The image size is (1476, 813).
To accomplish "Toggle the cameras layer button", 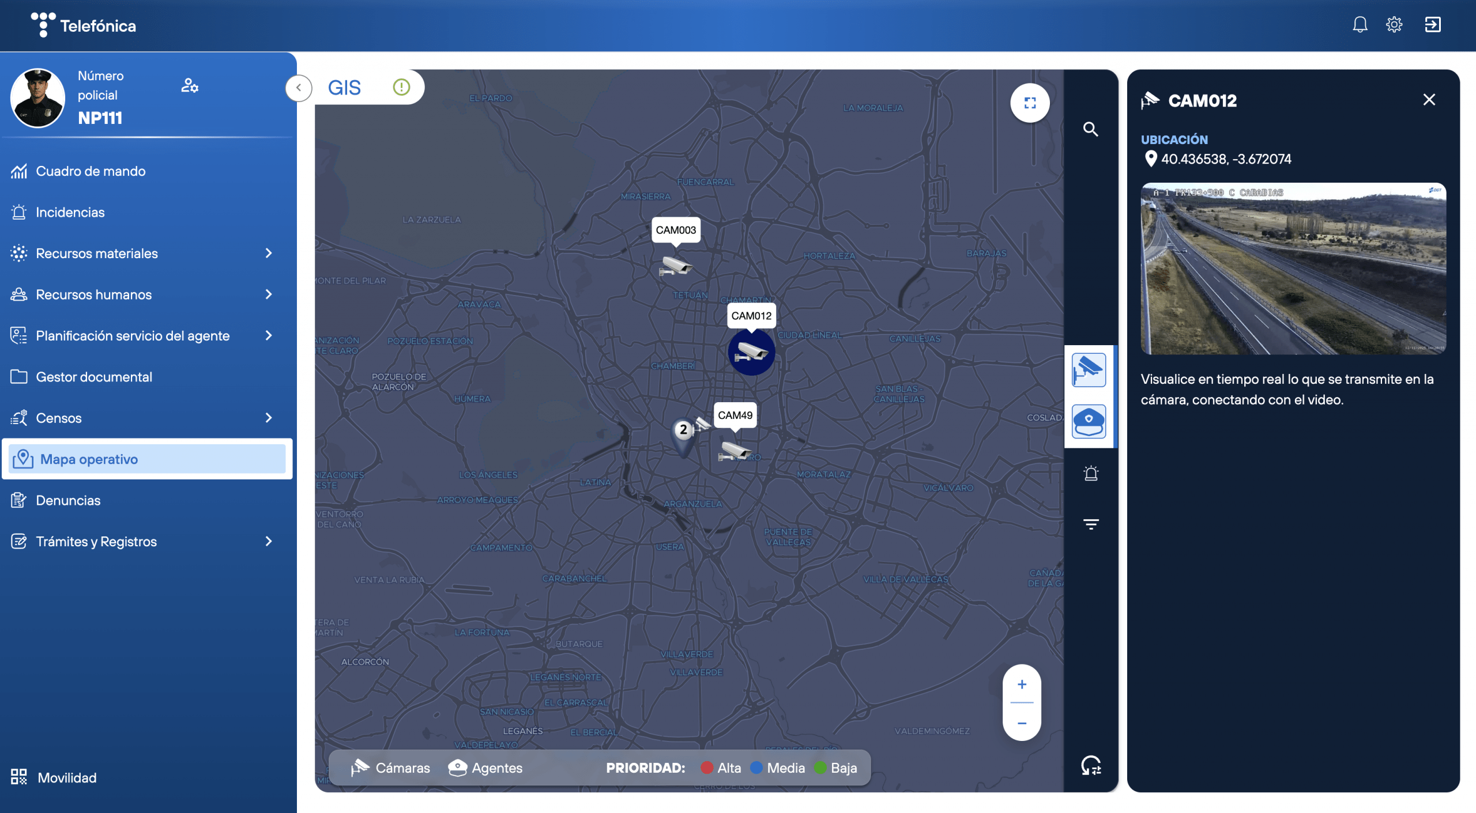I will click(x=1089, y=370).
